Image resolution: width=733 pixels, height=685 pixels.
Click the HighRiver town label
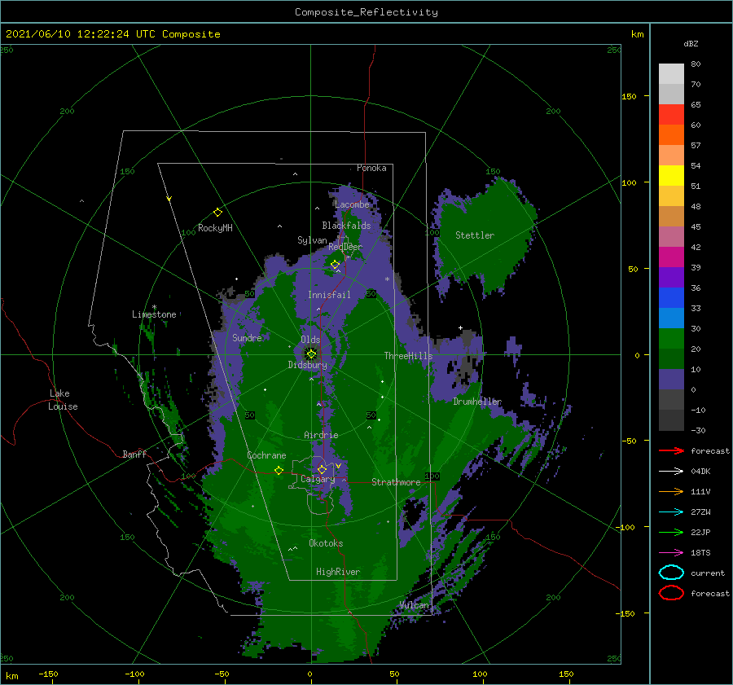click(338, 572)
